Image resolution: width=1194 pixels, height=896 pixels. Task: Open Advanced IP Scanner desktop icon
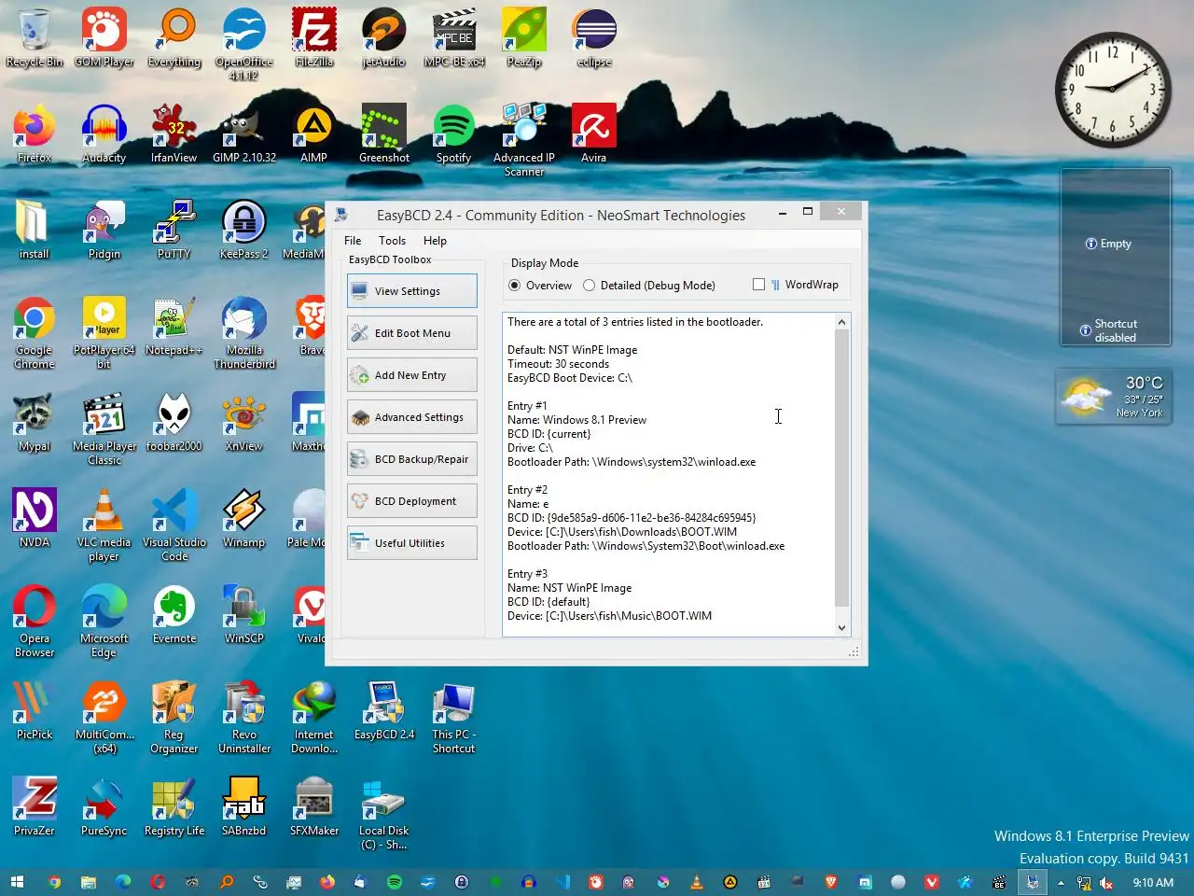(x=524, y=141)
